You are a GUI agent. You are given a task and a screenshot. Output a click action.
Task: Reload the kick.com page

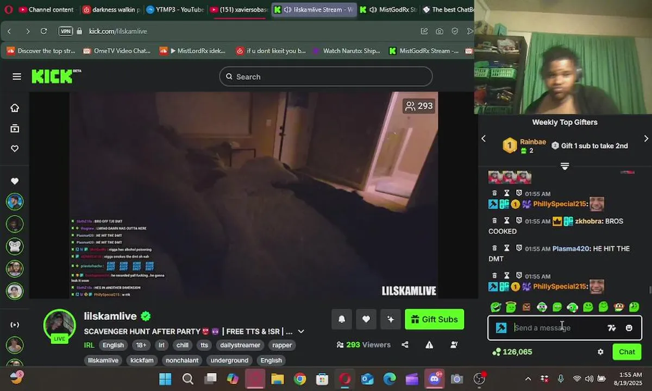44,31
